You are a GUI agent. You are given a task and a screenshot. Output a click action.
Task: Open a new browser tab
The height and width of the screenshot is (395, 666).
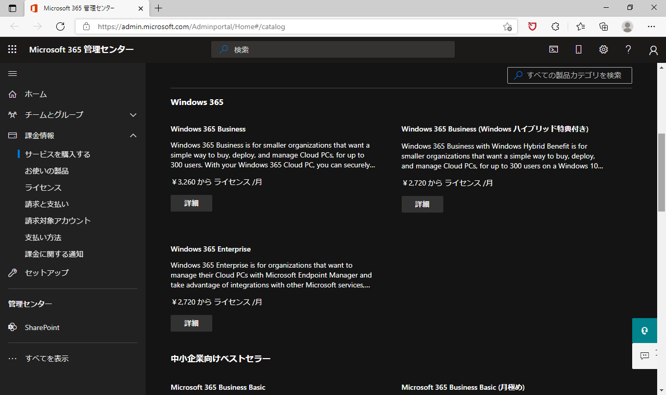pos(159,8)
